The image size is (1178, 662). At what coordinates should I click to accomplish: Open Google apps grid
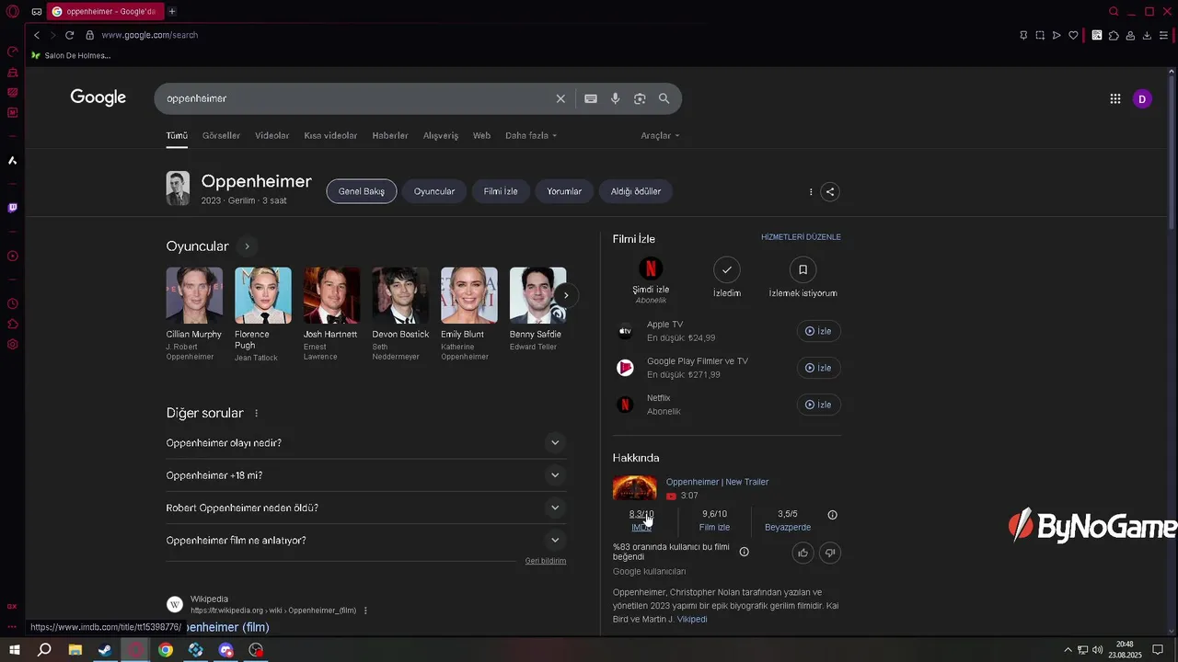pos(1114,98)
